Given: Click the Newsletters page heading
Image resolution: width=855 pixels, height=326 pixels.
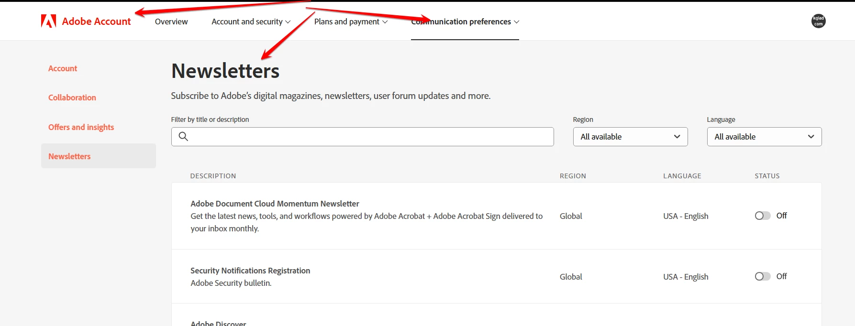Looking at the screenshot, I should pyautogui.click(x=225, y=71).
